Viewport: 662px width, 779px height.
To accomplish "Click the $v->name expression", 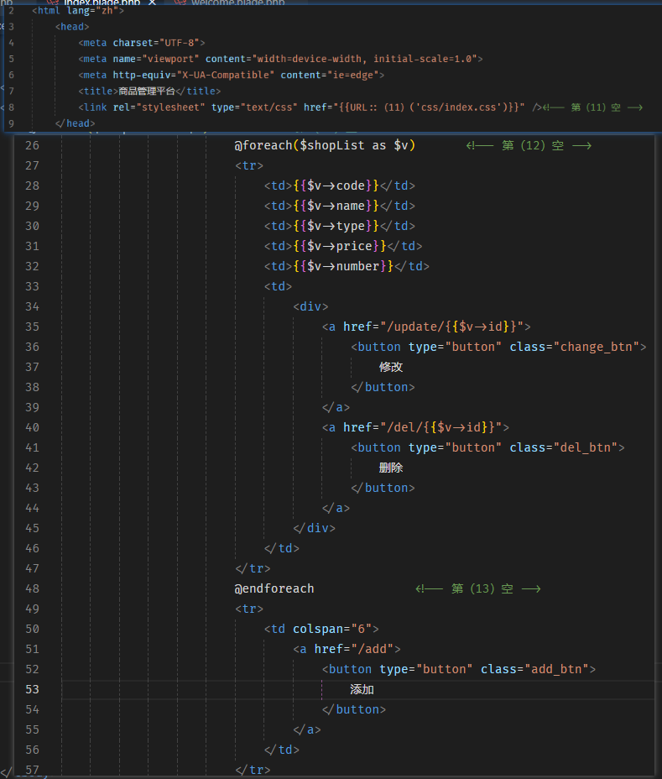I will point(336,206).
